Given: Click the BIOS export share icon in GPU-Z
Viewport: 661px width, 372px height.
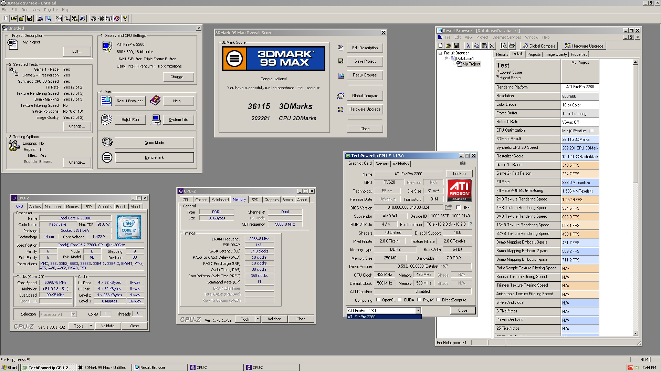Looking at the screenshot, I should (448, 207).
